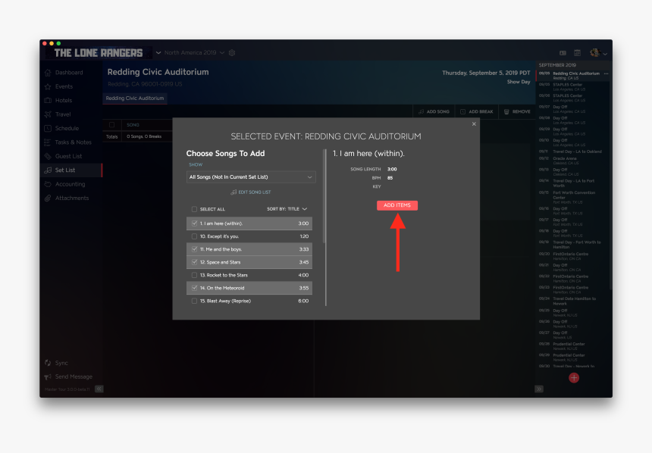Select Oracle Arena on 09/12
This screenshot has width=652, height=453.
click(x=573, y=161)
